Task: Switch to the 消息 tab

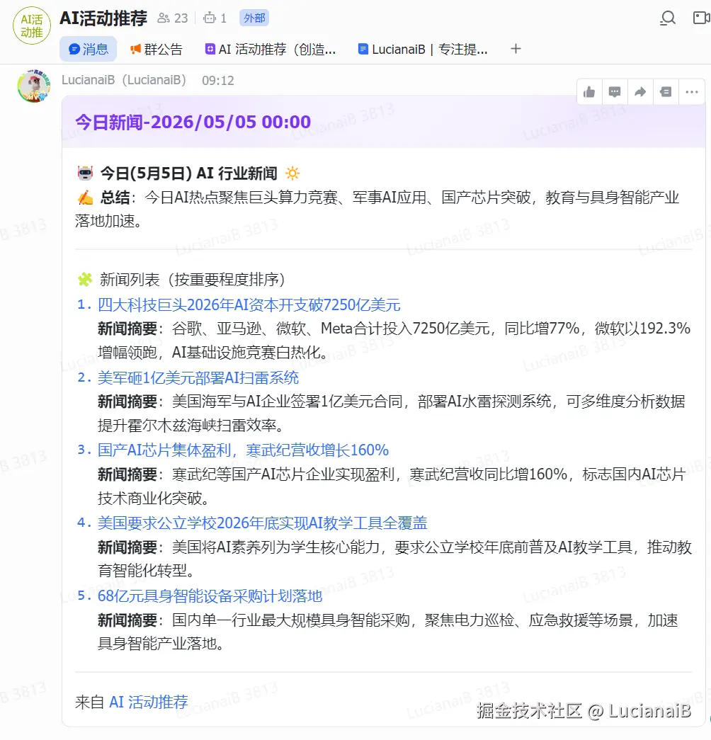Action: (89, 49)
